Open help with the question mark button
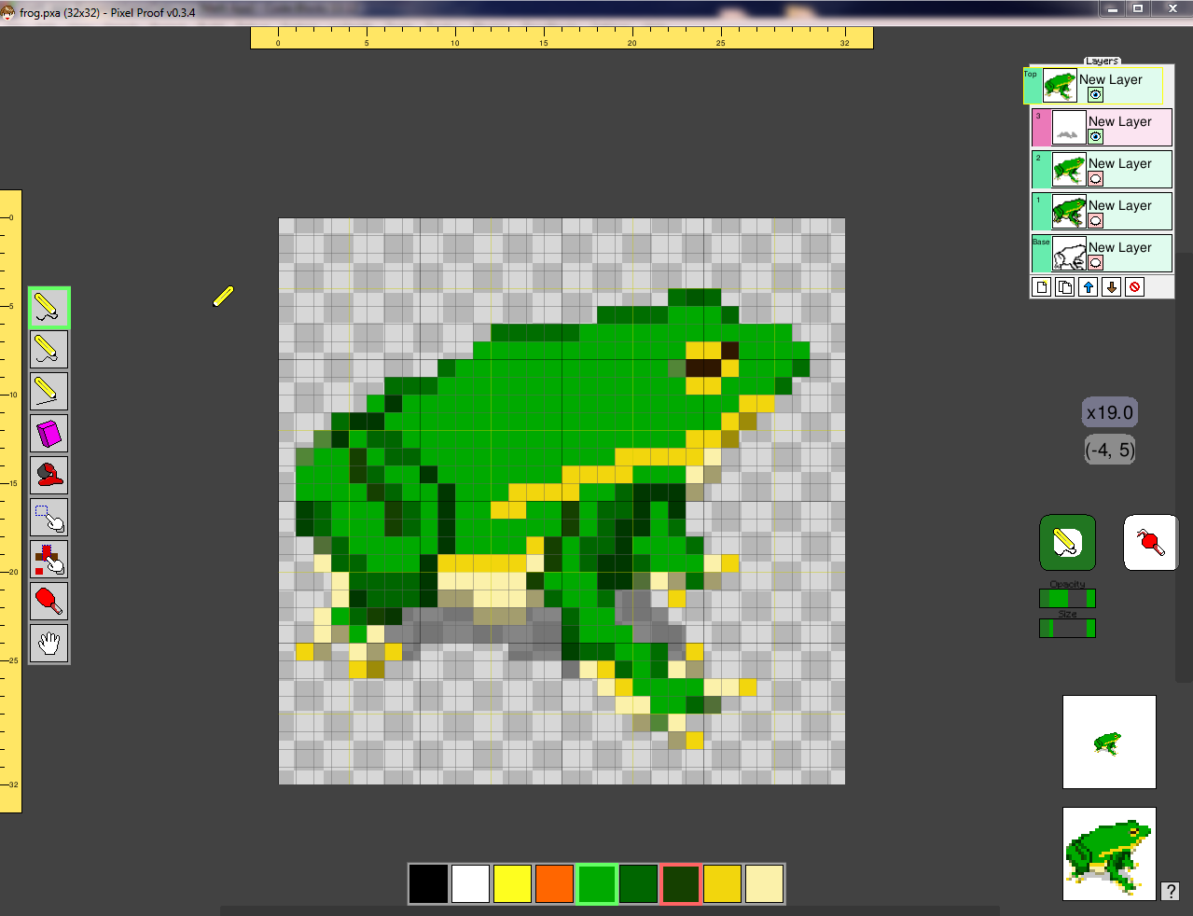Image resolution: width=1193 pixels, height=916 pixels. 1170,892
